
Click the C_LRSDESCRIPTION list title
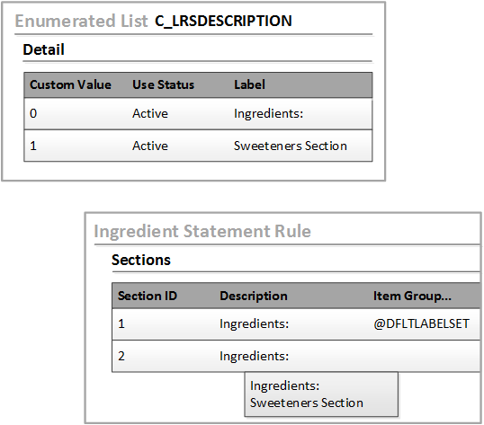[223, 21]
